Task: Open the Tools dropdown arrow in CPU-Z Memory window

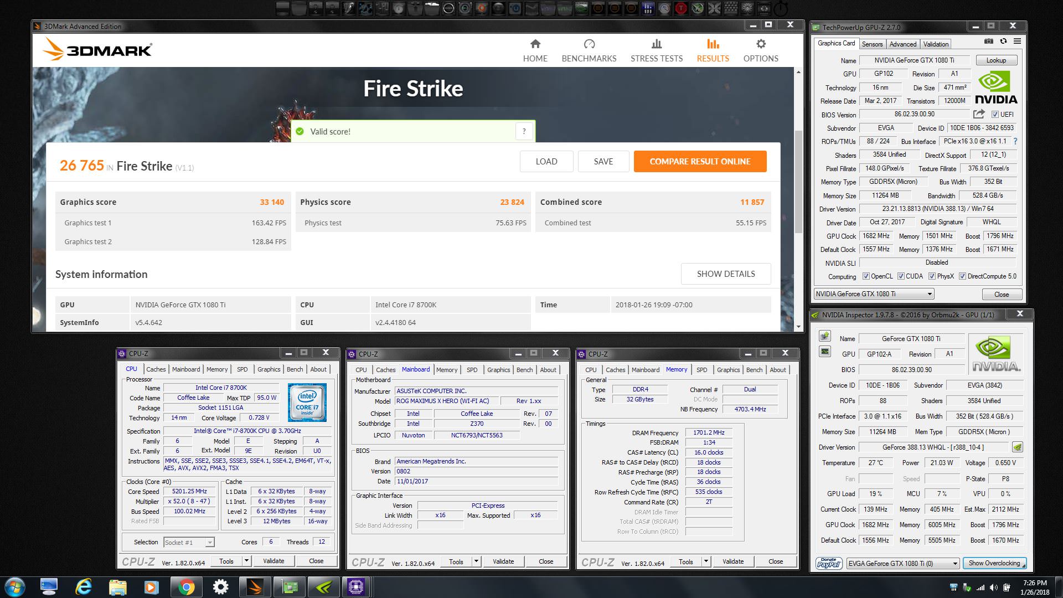Action: 706,561
